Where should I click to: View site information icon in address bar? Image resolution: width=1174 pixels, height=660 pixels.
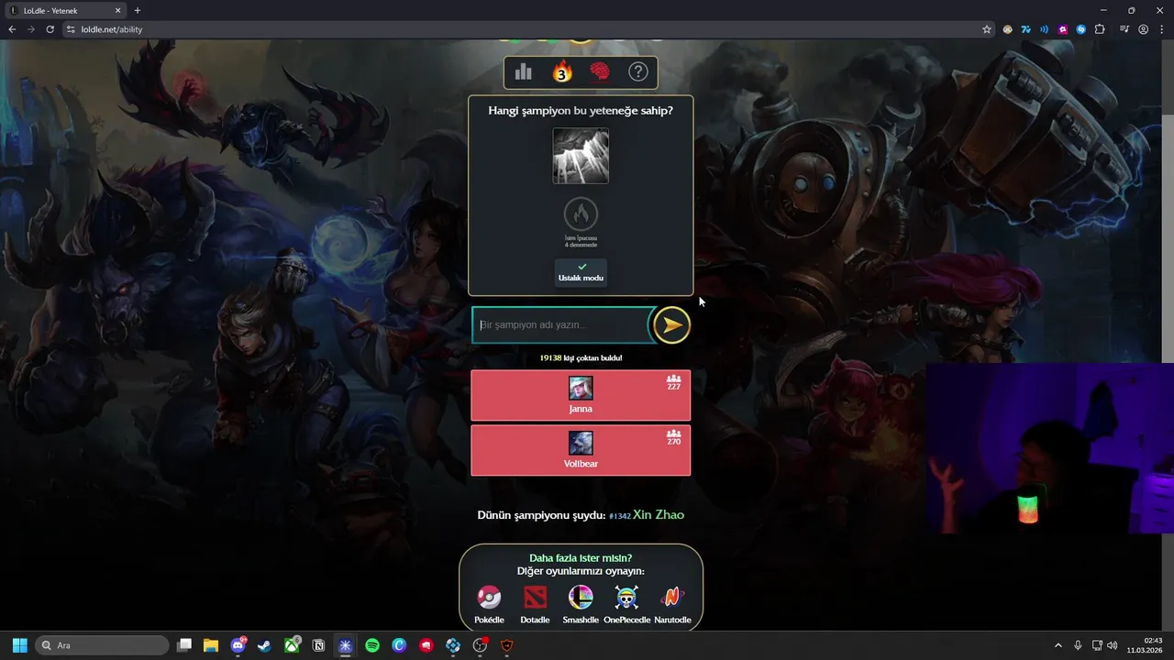(71, 29)
